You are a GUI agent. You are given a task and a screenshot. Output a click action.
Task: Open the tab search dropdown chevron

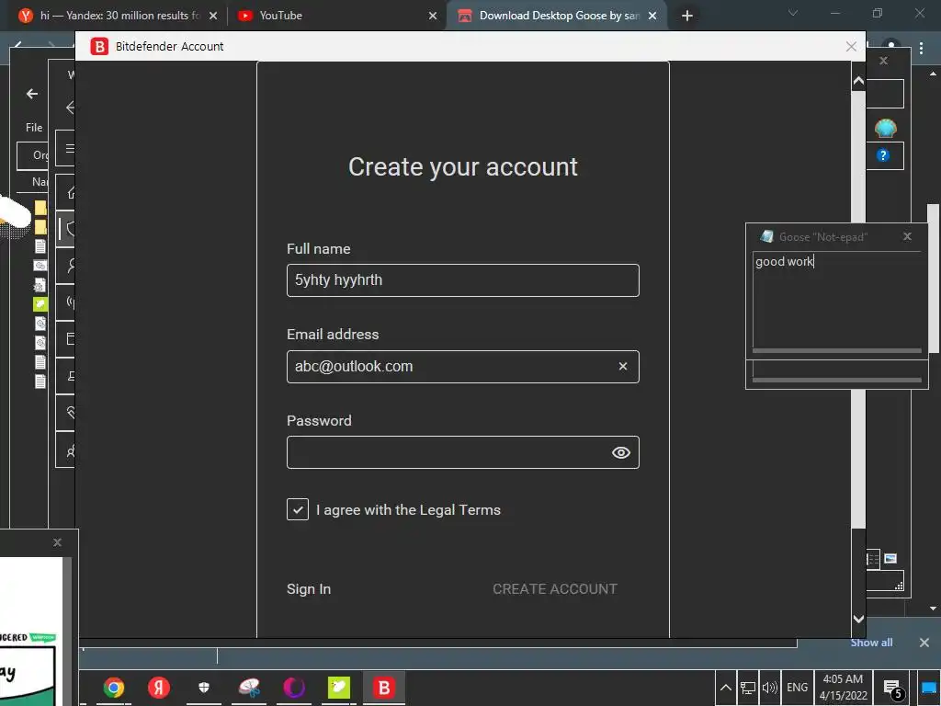click(793, 13)
